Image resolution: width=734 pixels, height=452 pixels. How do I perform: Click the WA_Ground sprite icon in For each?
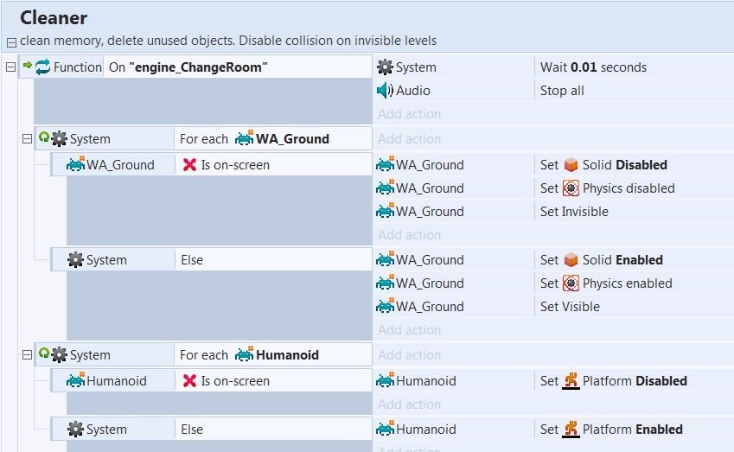point(244,139)
